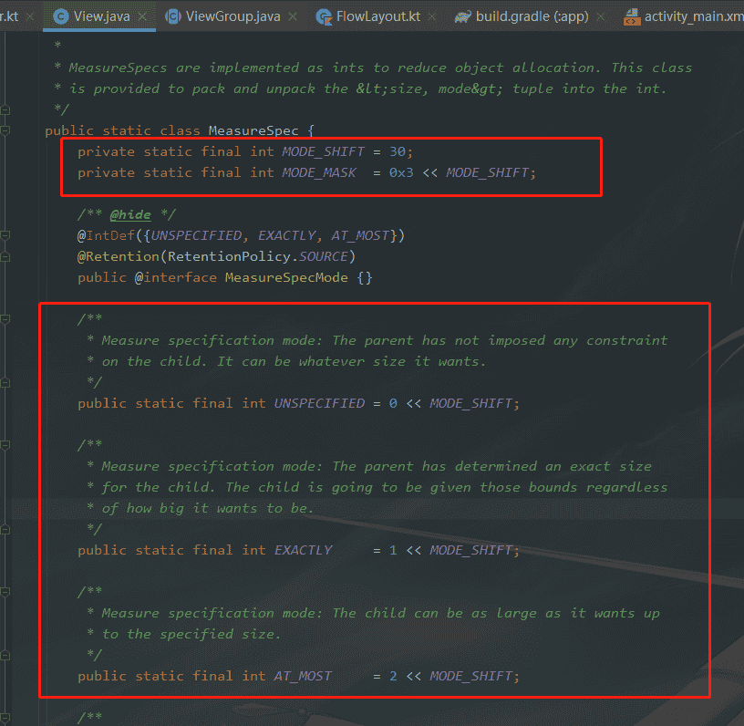Click the MODE_SHIFT constant declaration
The height and width of the screenshot is (726, 744).
point(323,151)
